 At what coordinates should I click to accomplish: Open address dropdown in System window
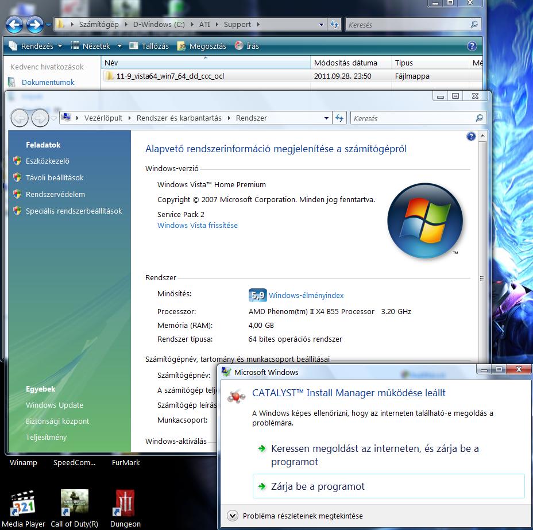coord(326,118)
